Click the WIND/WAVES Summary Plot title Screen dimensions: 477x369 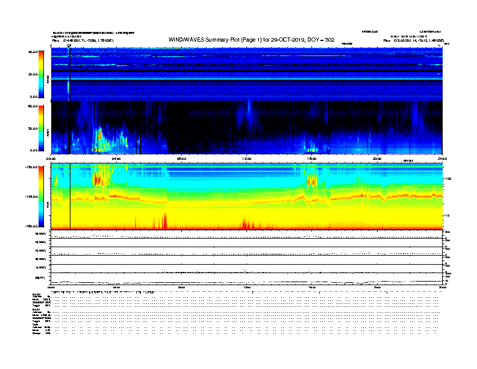pos(251,40)
